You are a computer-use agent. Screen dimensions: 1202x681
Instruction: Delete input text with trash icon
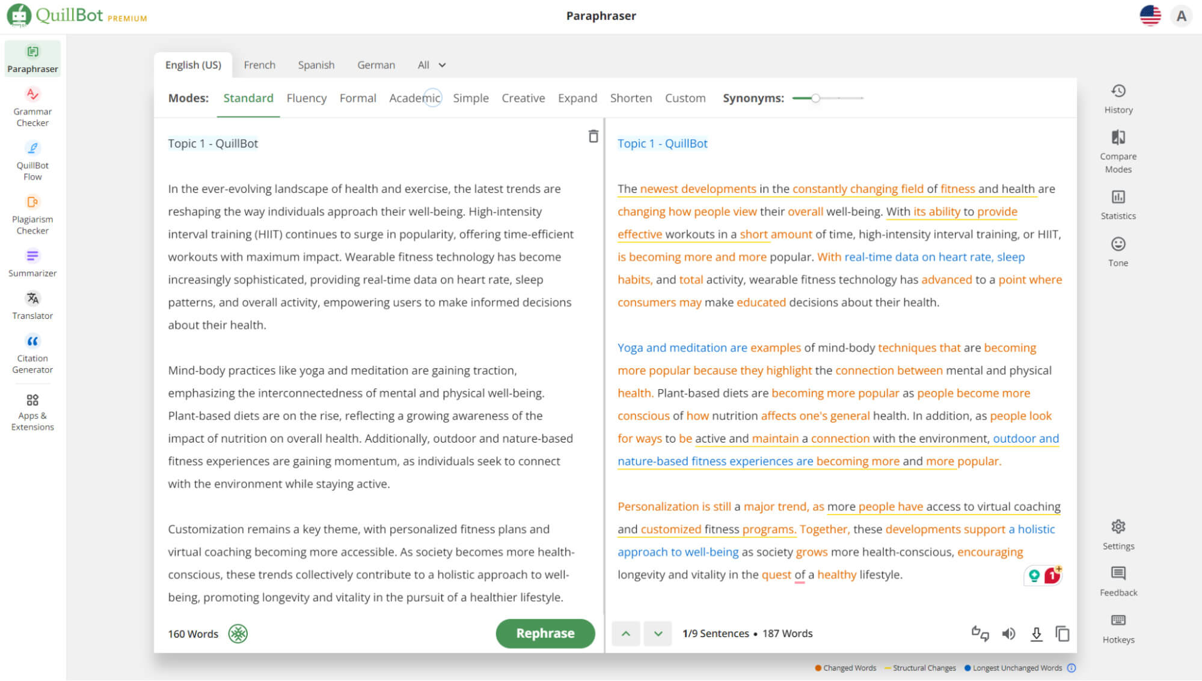click(x=593, y=136)
